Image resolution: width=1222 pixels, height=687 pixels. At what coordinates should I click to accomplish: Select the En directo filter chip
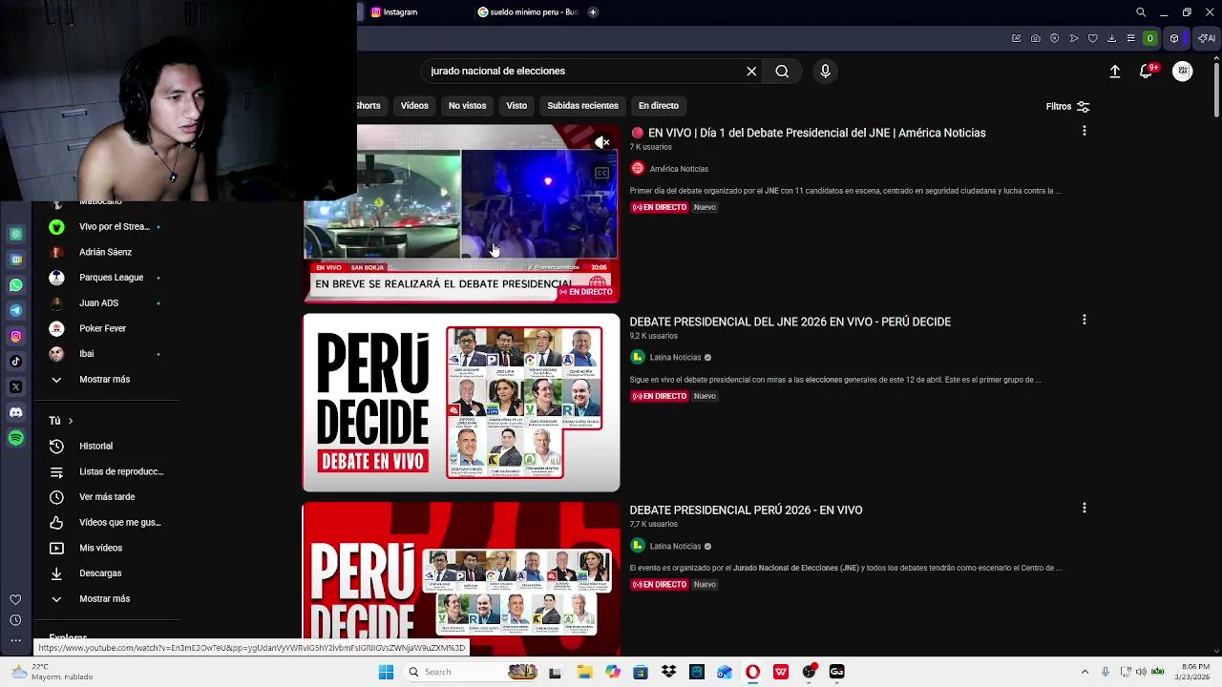pos(659,105)
